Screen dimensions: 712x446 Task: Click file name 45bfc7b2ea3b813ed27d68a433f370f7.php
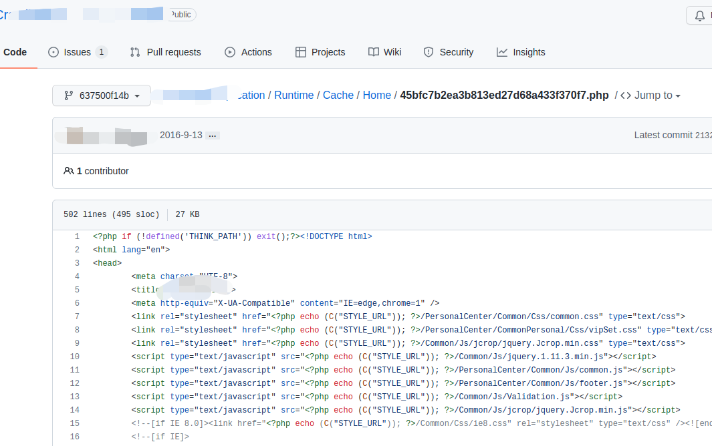tap(504, 95)
